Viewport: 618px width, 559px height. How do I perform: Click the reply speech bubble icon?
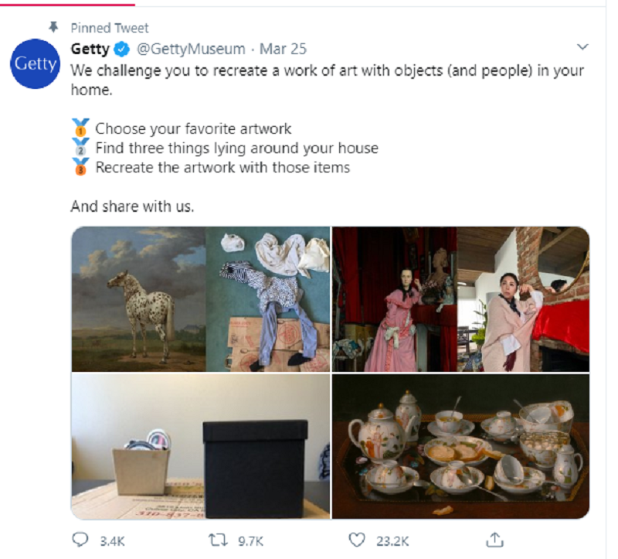coord(80,540)
